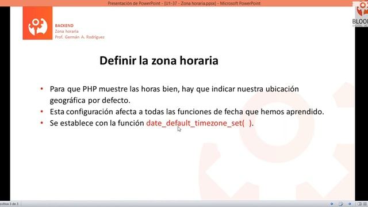Click the text 'geográfica por defecto.'
The height and width of the screenshot is (207, 368).
pos(90,101)
